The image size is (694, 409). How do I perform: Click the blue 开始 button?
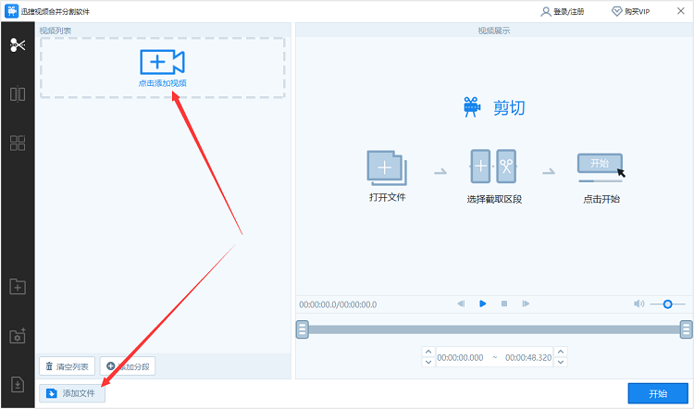(658, 393)
